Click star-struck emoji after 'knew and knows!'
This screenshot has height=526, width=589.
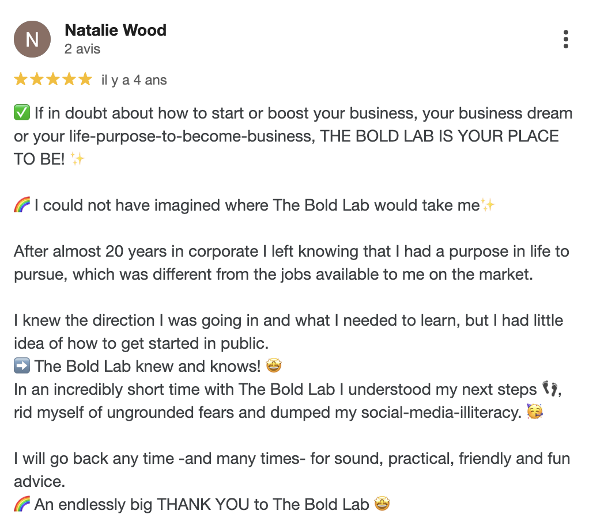(273, 366)
